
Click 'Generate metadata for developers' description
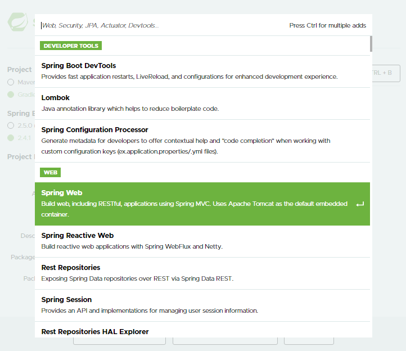[x=186, y=146]
